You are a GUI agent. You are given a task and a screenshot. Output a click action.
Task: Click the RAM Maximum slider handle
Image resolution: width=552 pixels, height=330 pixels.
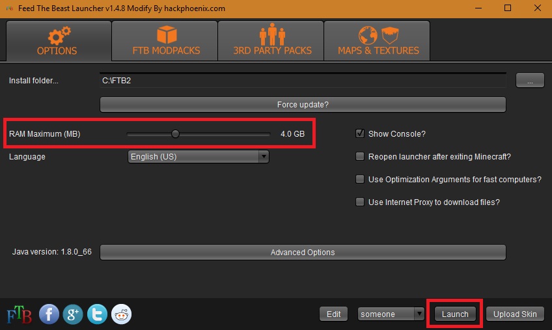tap(175, 134)
